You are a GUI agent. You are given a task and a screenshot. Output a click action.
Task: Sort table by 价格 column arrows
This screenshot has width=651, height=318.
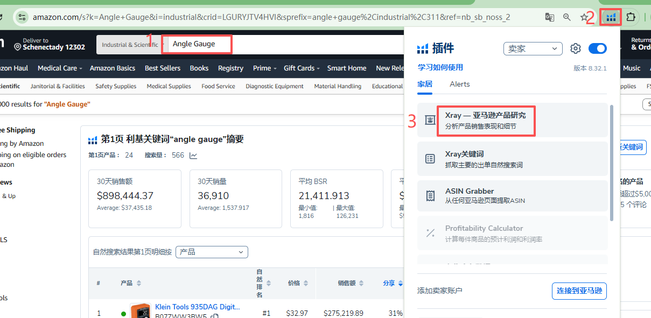306,283
